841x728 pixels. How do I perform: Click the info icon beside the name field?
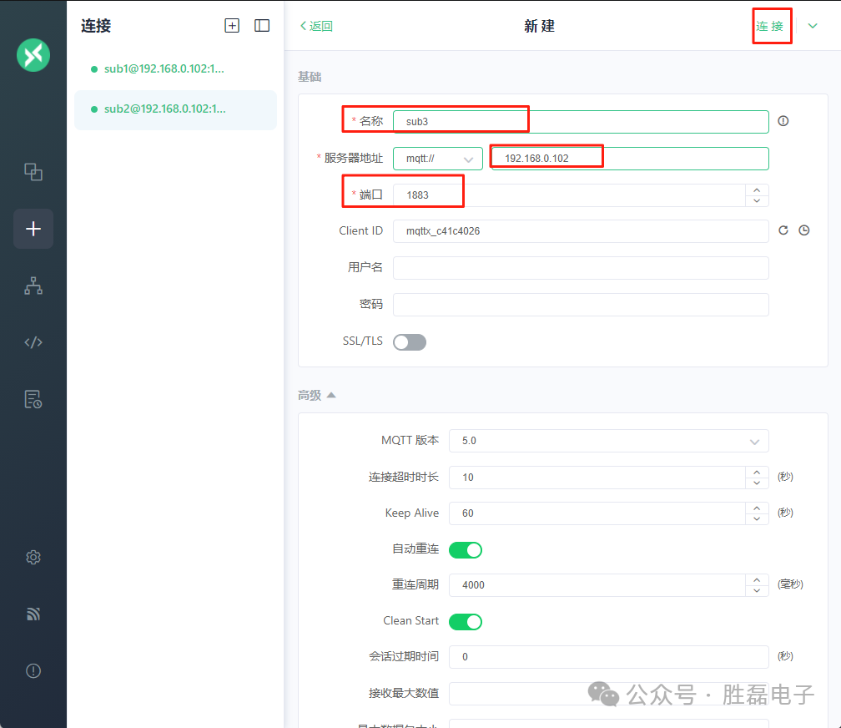click(x=783, y=121)
